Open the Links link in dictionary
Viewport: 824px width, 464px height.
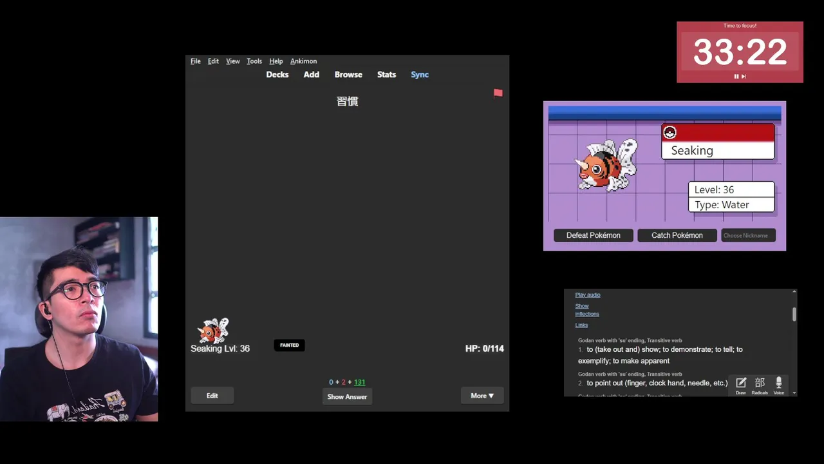[x=581, y=325]
